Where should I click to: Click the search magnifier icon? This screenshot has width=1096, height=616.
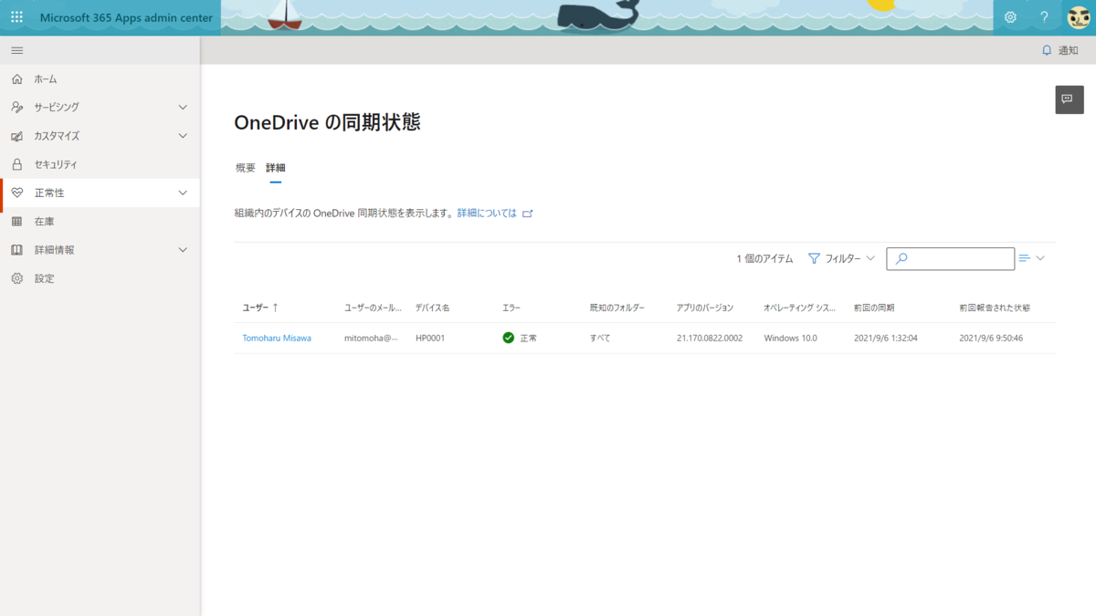[x=901, y=259]
